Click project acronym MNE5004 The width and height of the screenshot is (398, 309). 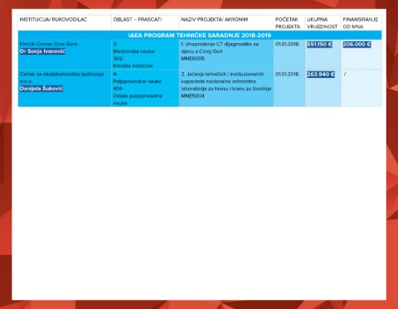tap(192, 96)
